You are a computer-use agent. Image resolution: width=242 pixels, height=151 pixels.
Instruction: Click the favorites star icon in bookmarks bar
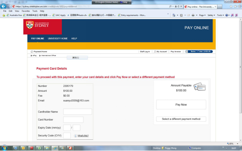point(4,15)
